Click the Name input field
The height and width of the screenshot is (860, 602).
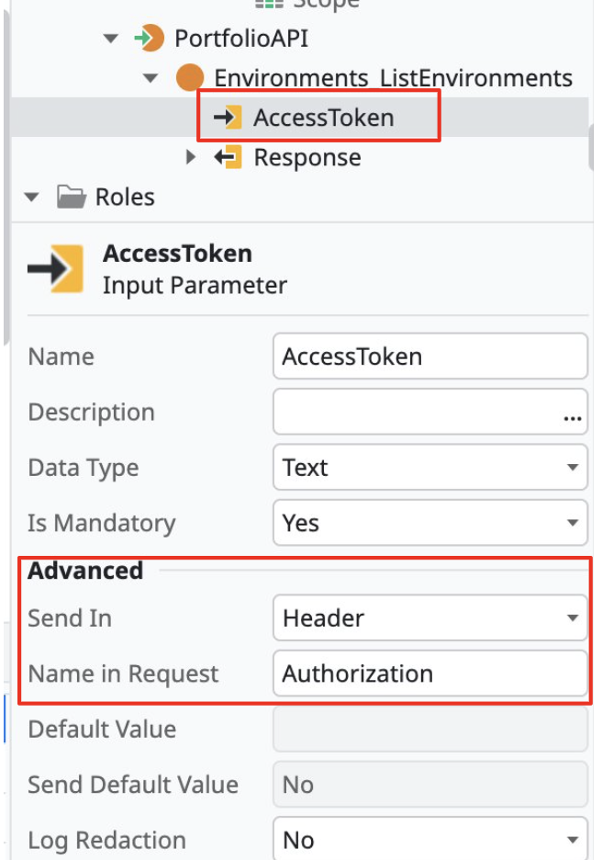tap(429, 356)
